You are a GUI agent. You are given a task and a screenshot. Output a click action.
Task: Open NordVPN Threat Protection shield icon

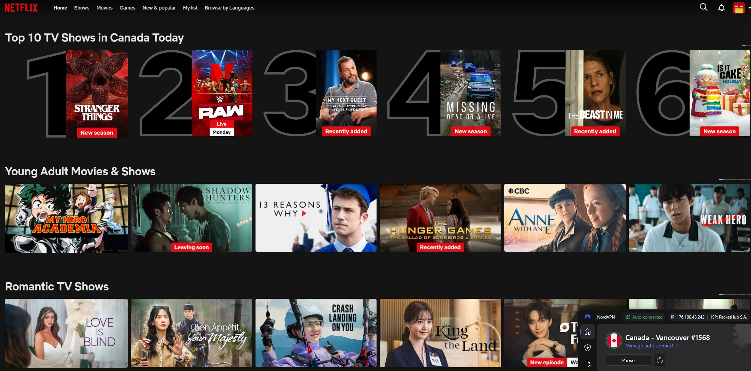pyautogui.click(x=588, y=348)
